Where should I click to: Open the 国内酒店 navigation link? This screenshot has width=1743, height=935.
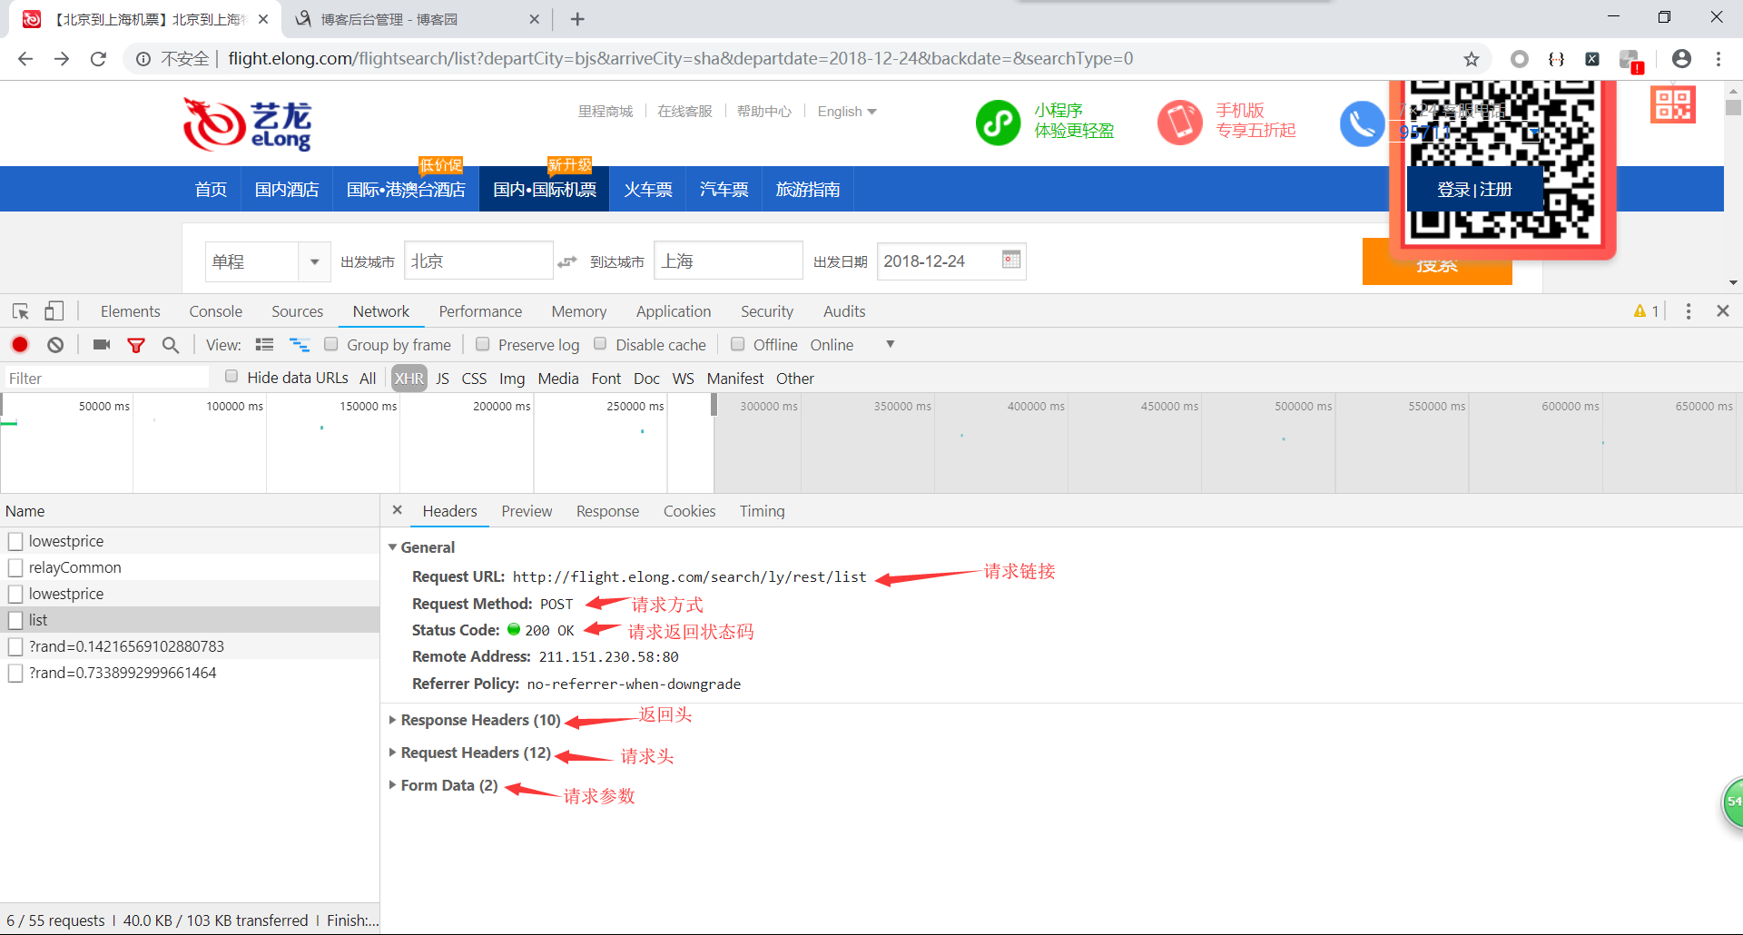(287, 189)
